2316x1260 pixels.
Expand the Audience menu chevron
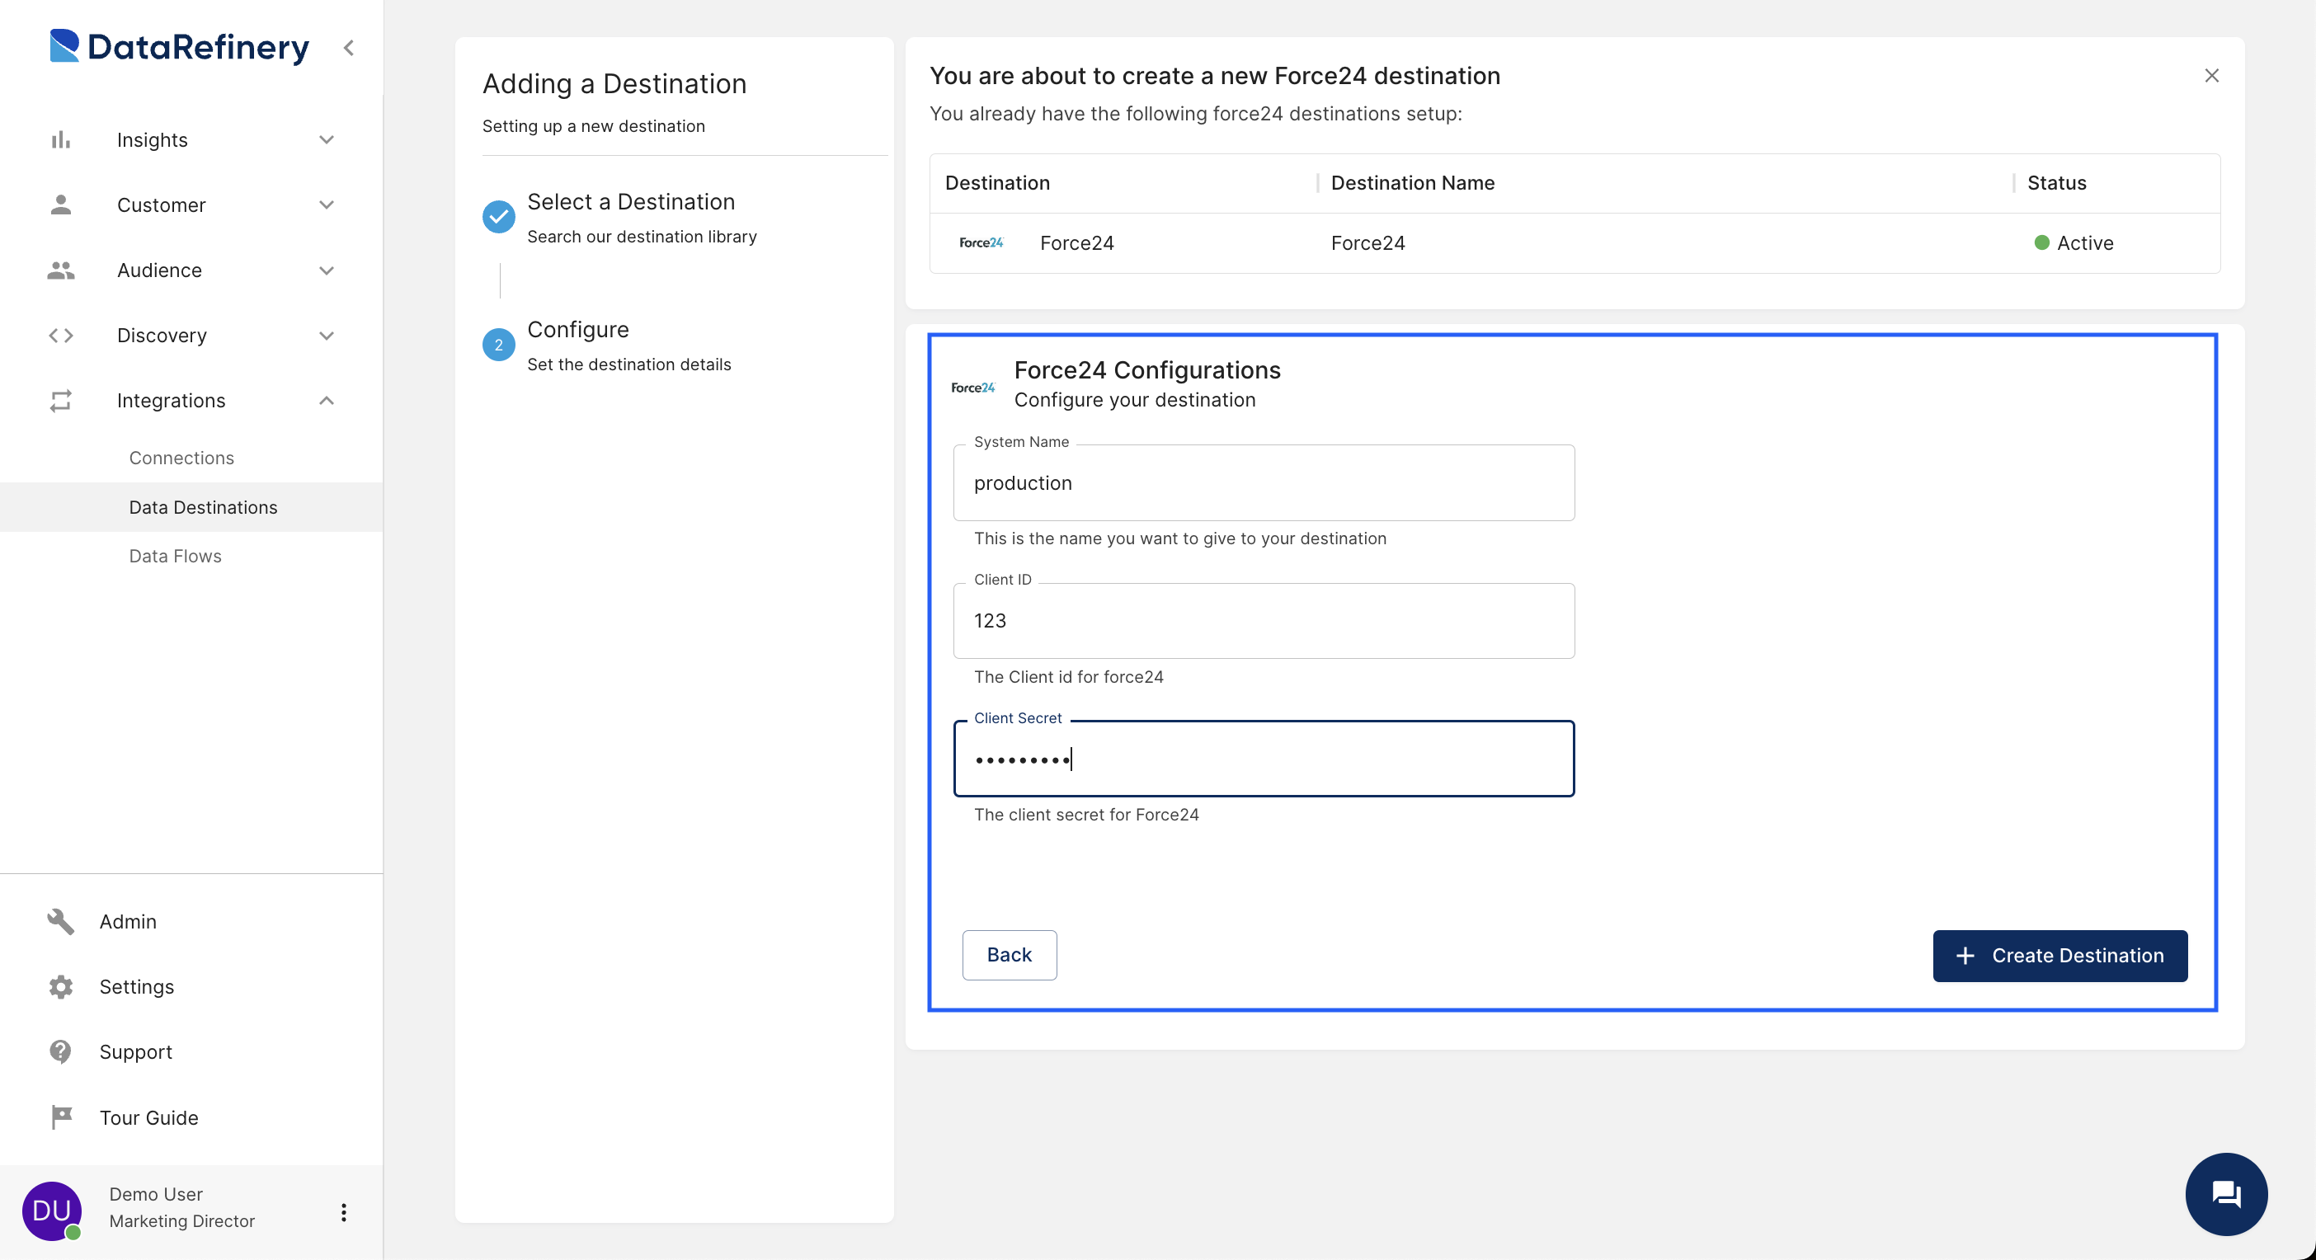(x=327, y=270)
